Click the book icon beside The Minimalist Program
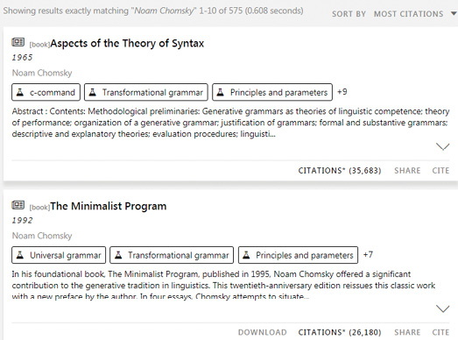 coord(18,205)
